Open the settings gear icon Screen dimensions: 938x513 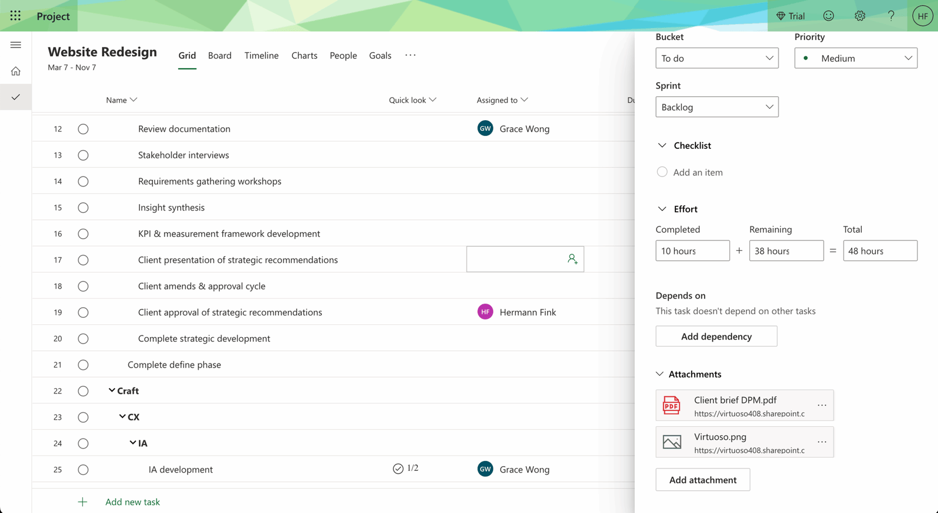point(859,16)
